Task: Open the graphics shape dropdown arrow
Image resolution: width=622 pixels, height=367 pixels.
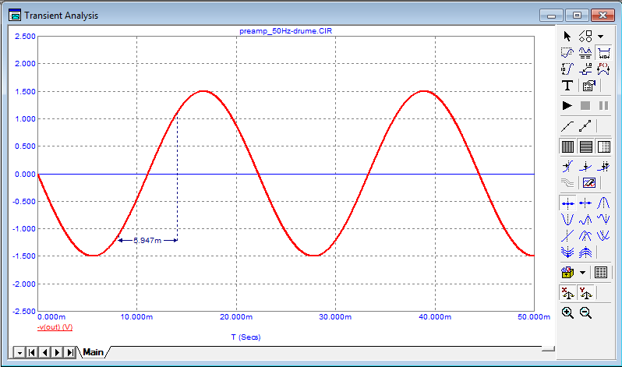Action: coord(601,36)
